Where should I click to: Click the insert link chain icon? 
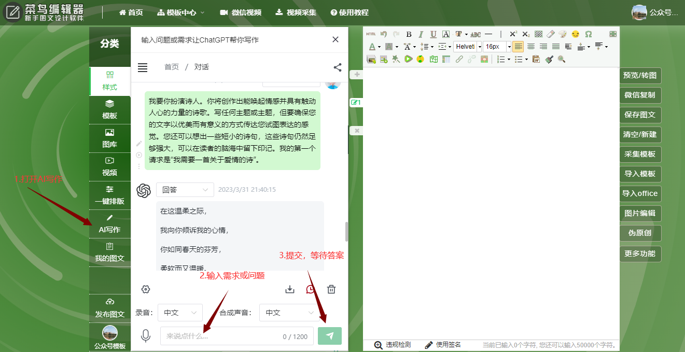click(x=459, y=59)
